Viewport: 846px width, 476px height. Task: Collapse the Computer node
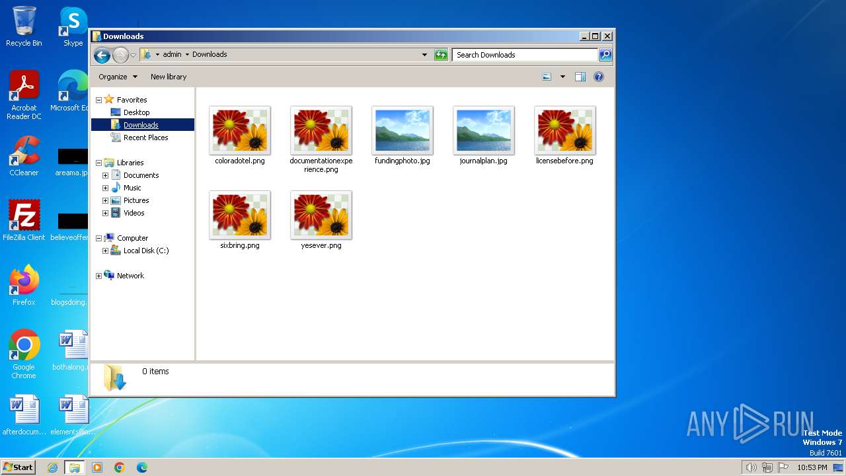pyautogui.click(x=98, y=238)
